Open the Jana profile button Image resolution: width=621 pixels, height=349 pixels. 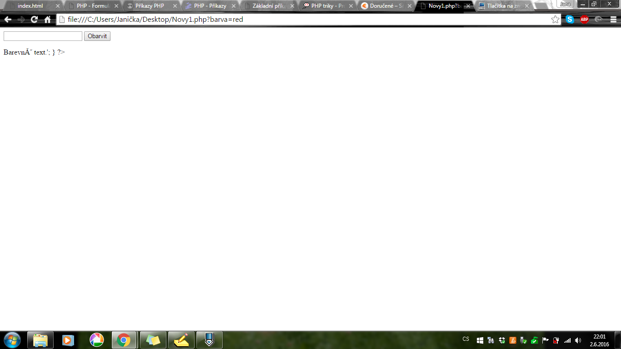565,4
